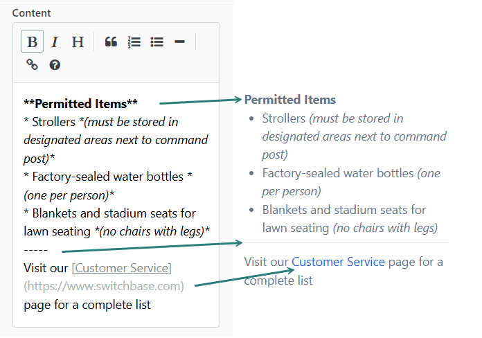
Task: Click the insert link chain icon
Action: click(x=32, y=64)
